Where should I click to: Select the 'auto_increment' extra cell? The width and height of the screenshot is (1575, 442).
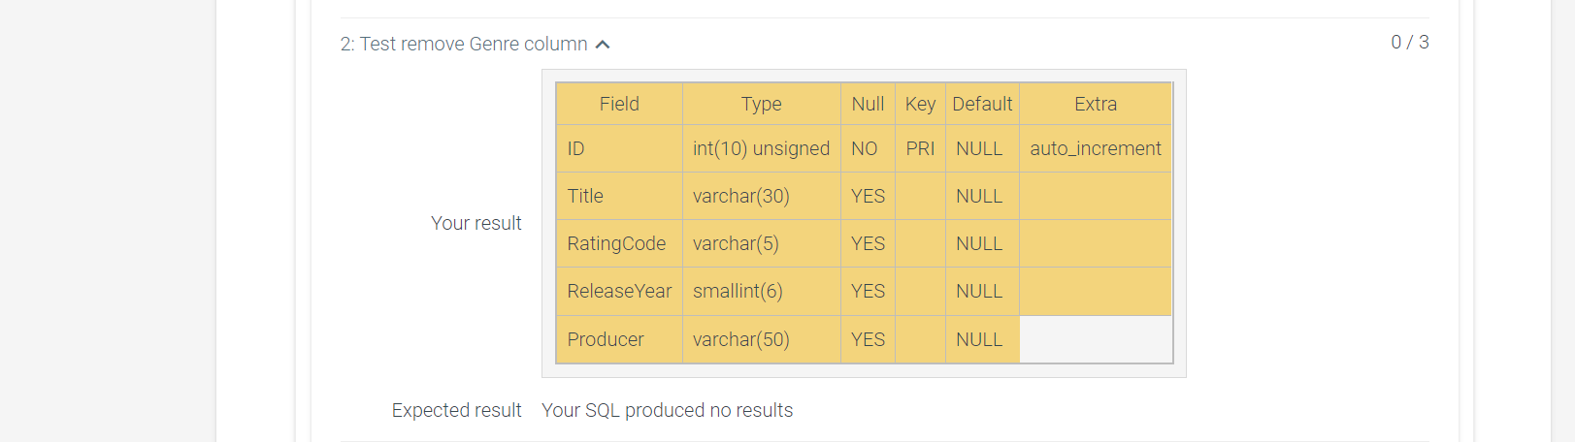[1096, 148]
